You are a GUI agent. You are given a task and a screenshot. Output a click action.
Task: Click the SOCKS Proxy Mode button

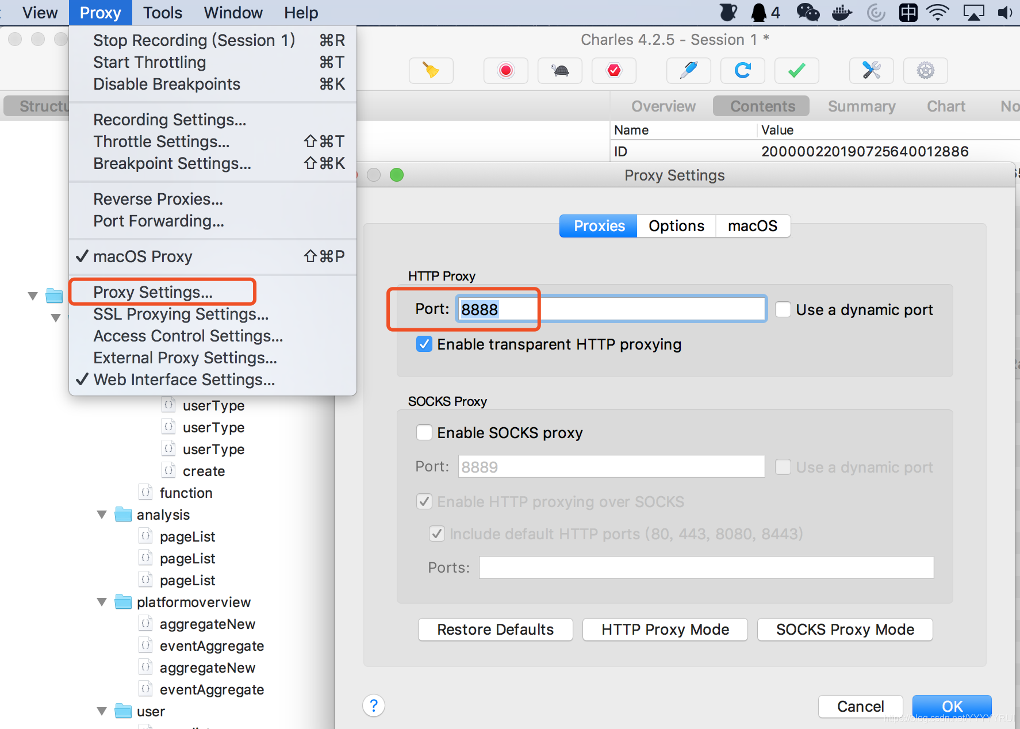(x=845, y=630)
